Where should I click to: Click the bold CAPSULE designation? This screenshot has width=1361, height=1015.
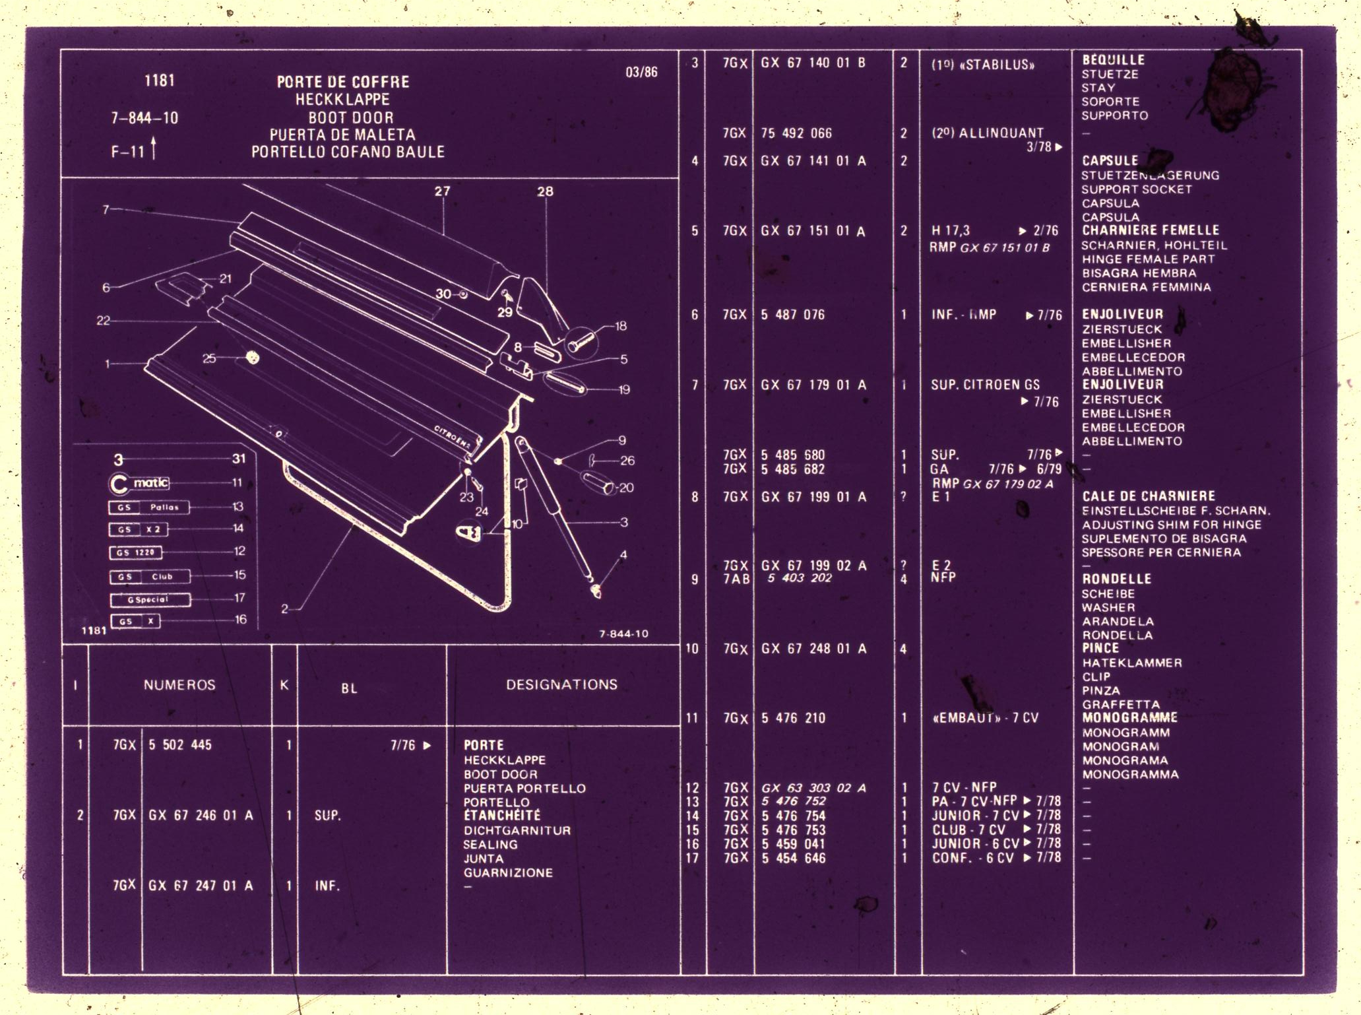[1110, 160]
